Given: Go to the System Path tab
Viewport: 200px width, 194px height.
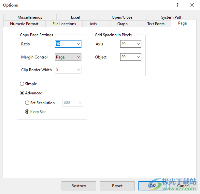Looking at the screenshot, I should point(172,17).
